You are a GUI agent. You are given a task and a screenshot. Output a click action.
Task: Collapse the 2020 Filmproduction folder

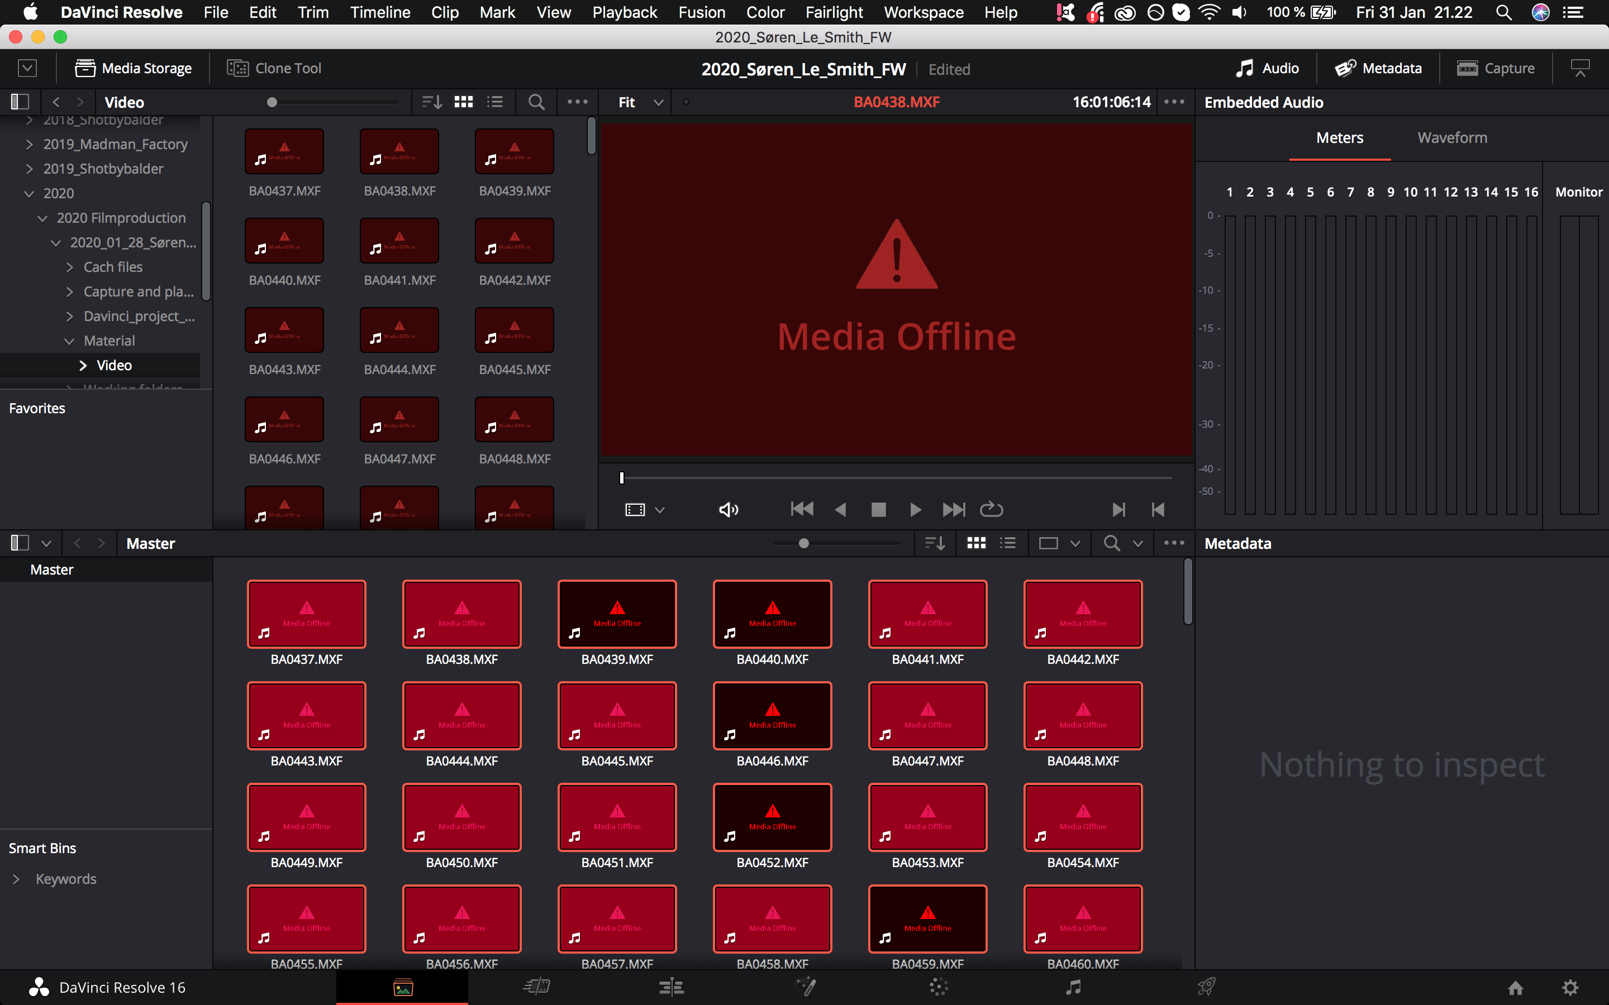click(42, 218)
